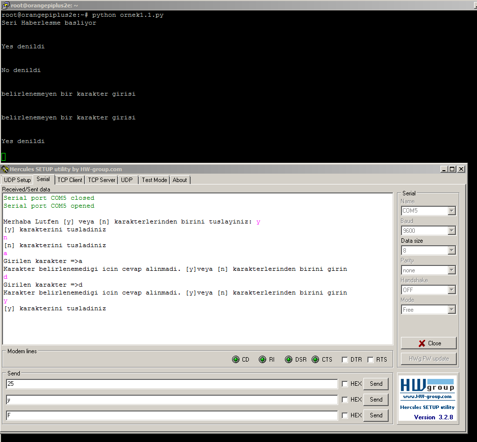Open the COM5 port Name dropdown
This screenshot has height=442, width=477.
pos(453,211)
